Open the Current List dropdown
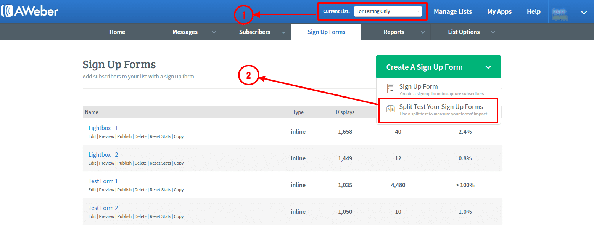This screenshot has height=240, width=594. point(388,11)
